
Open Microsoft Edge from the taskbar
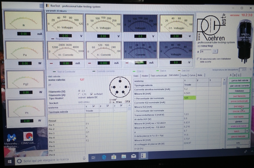(x=104, y=157)
